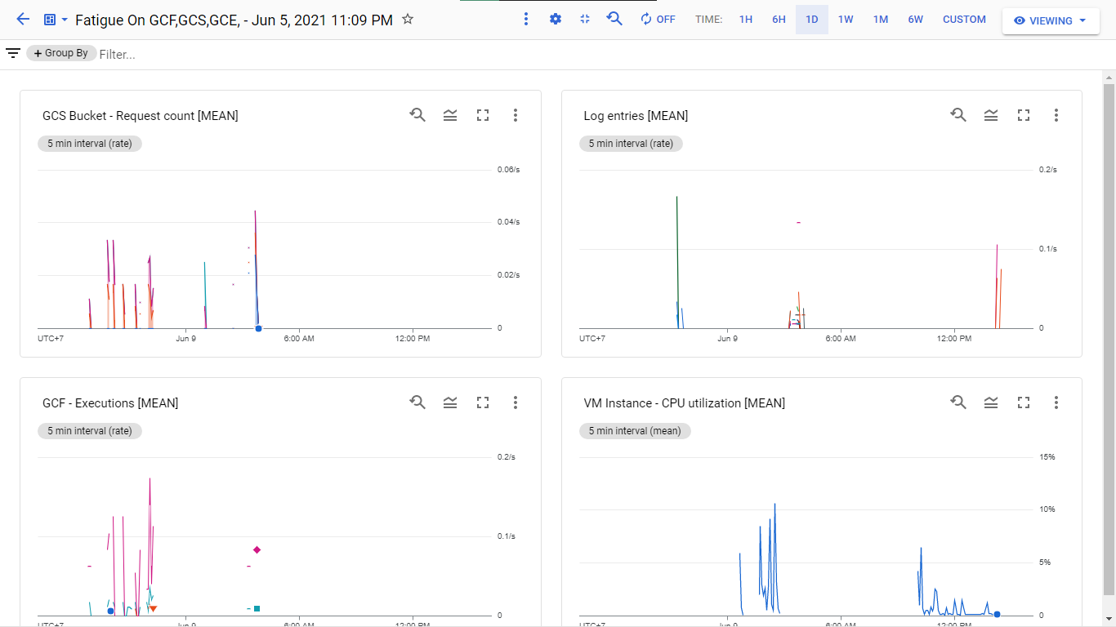
Task: Exit full screen mode icon
Action: (x=585, y=19)
